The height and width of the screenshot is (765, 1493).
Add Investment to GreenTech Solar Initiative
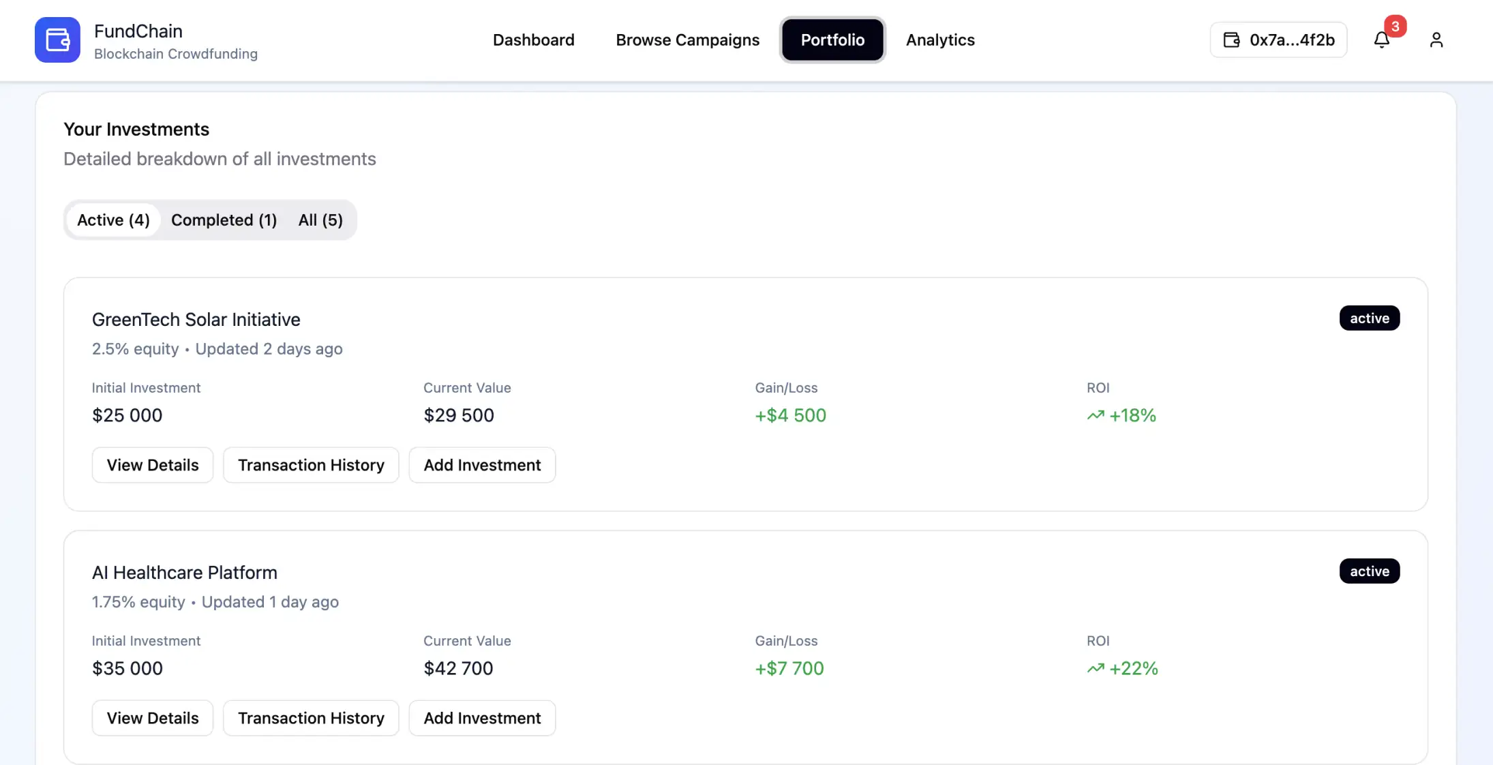(x=482, y=464)
